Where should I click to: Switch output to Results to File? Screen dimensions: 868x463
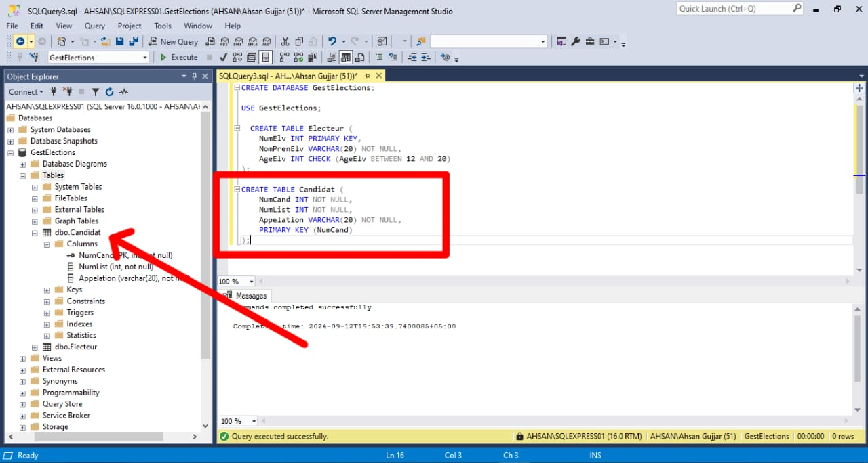(x=359, y=58)
